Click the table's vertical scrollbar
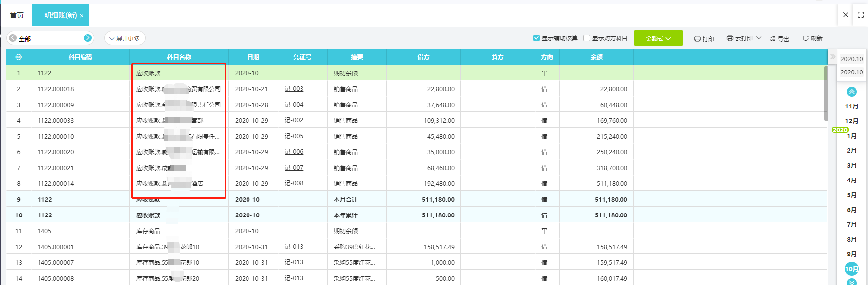This screenshot has width=868, height=285. [826, 94]
